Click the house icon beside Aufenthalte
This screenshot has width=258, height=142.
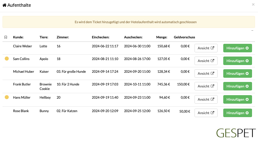[x=4, y=5]
